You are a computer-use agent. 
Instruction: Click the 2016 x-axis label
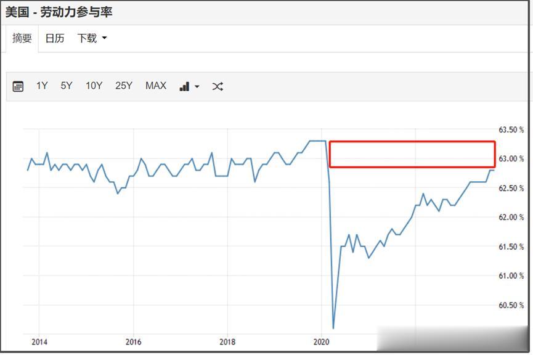(x=133, y=341)
